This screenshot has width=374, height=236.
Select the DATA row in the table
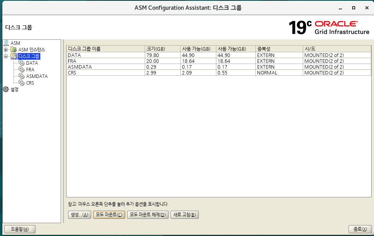click(x=219, y=55)
